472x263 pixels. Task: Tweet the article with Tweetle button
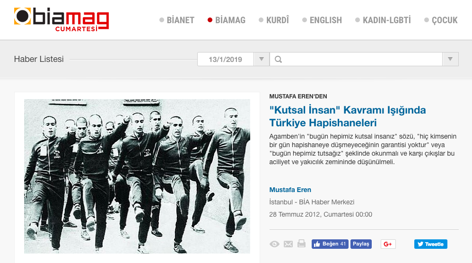point(430,244)
